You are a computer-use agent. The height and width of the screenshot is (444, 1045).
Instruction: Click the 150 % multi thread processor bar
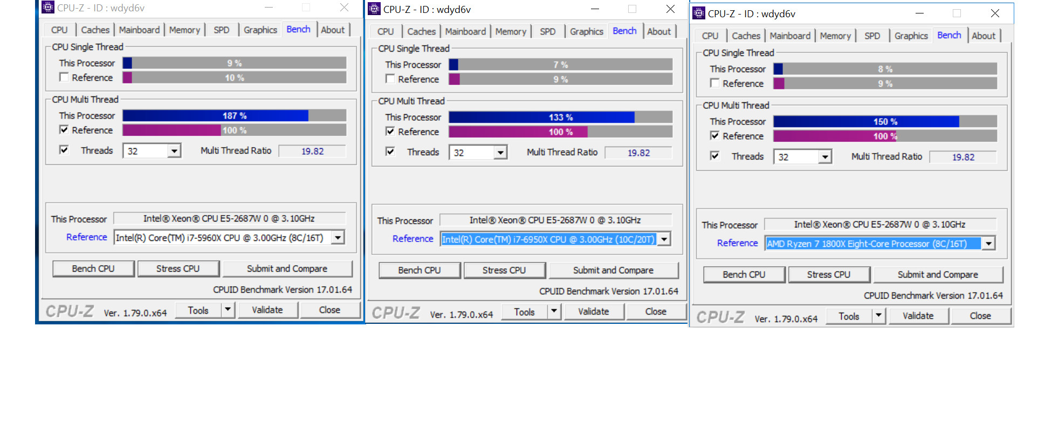pyautogui.click(x=885, y=121)
